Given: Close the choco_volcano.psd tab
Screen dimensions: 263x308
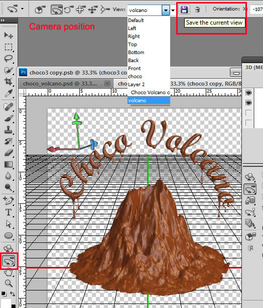Looking at the screenshot, I should coord(107,84).
